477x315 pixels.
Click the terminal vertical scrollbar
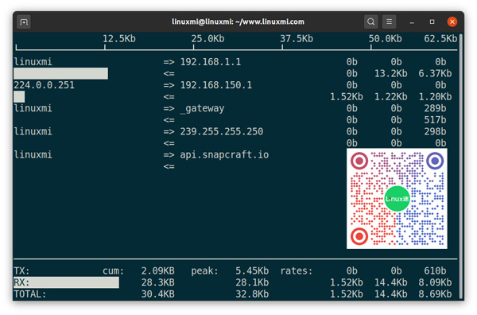pyautogui.click(x=461, y=166)
